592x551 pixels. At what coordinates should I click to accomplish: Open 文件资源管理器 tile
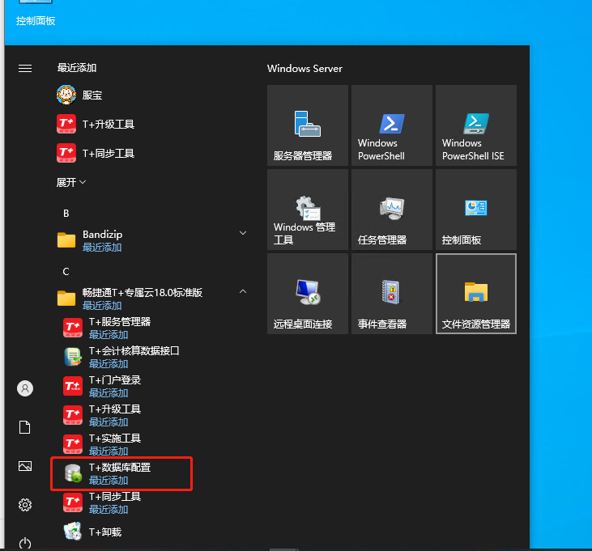pos(476,294)
